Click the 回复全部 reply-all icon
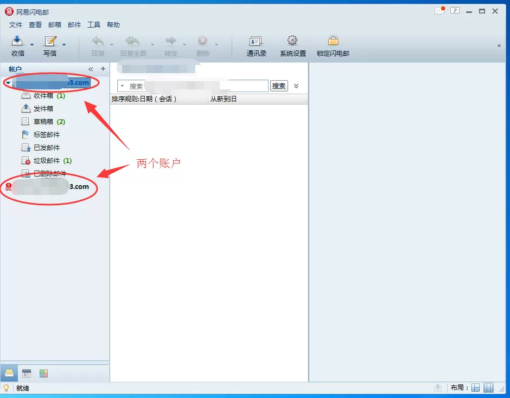The width and height of the screenshot is (510, 398). [132, 41]
